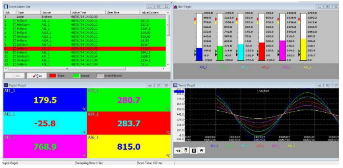
Task: Check Ack box for row 3 HiHiAlarm
Action: point(15,25)
